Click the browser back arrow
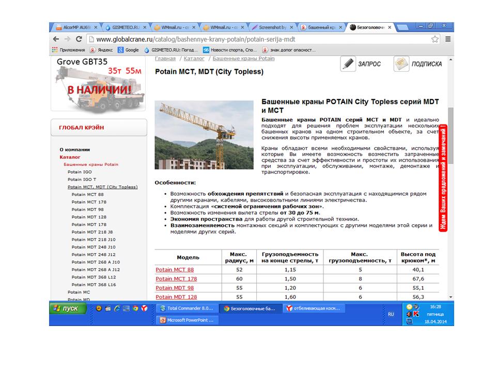Viewport: 496px width, 372px height. (56, 39)
